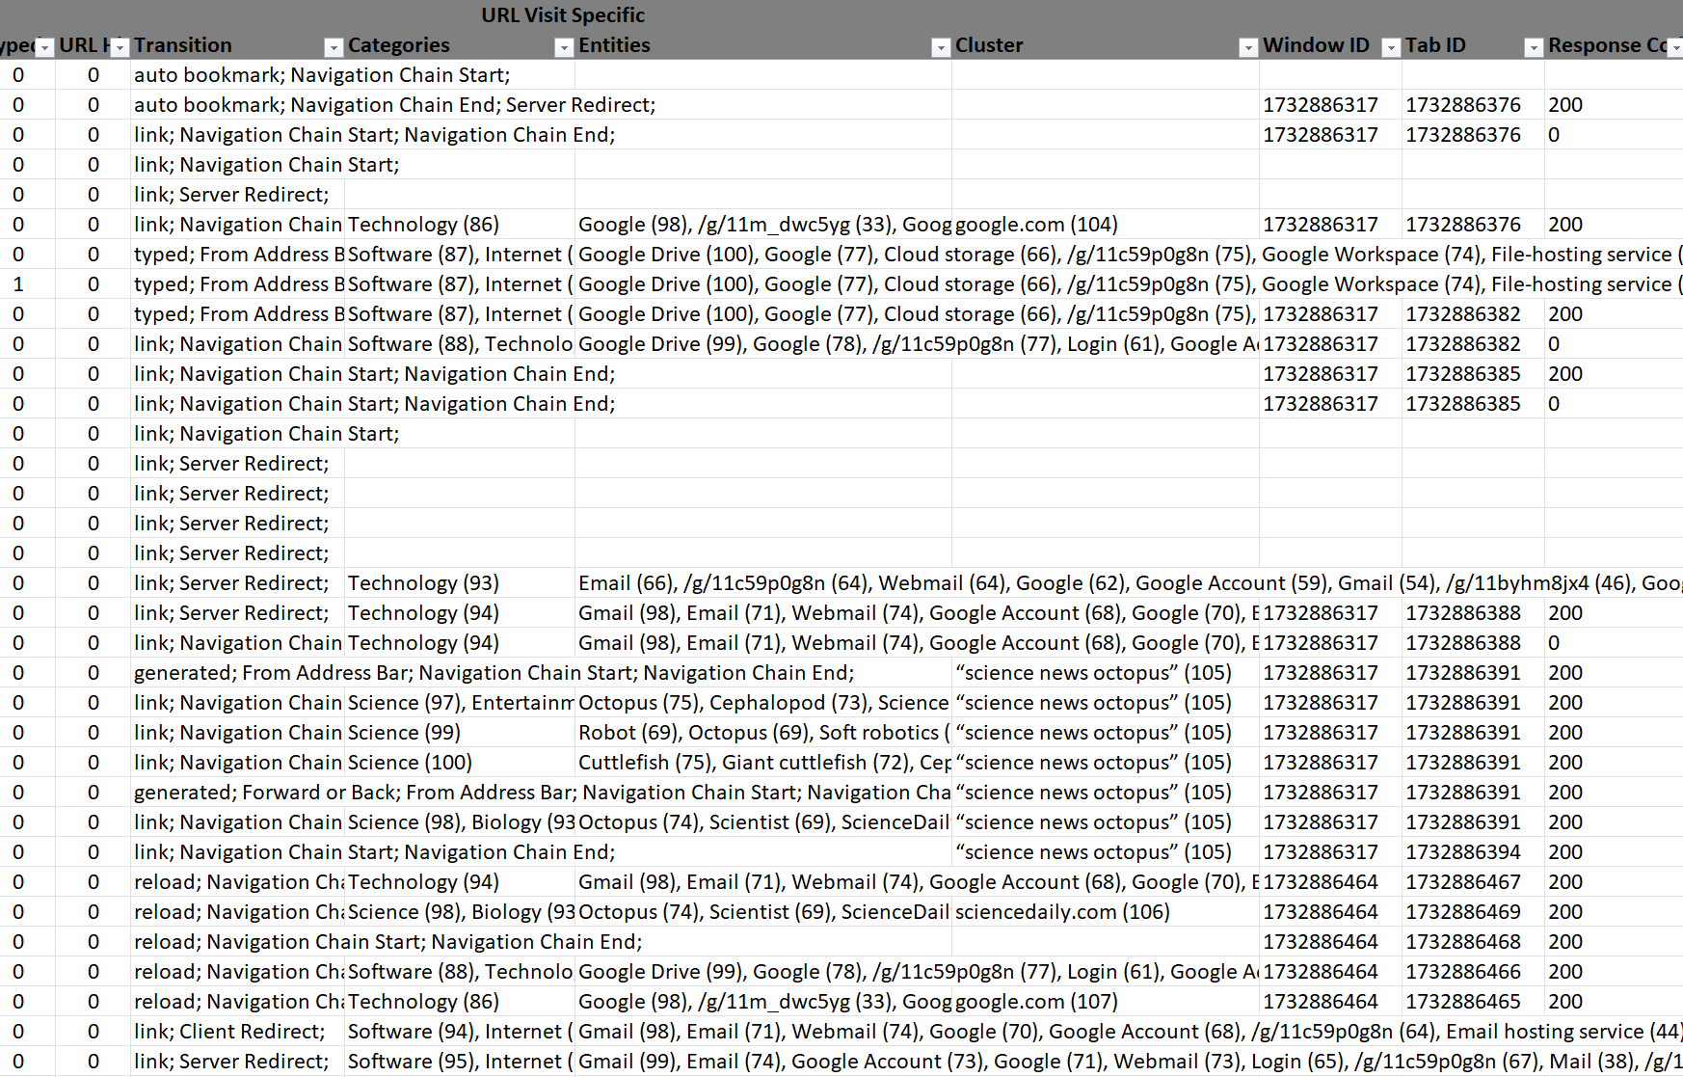The width and height of the screenshot is (1683, 1077).
Task: Select 'Software (95), Internet' category cell
Action: (x=460, y=1062)
